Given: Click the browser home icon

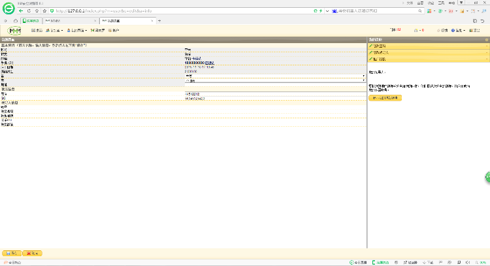Looking at the screenshot, I should point(37,10).
